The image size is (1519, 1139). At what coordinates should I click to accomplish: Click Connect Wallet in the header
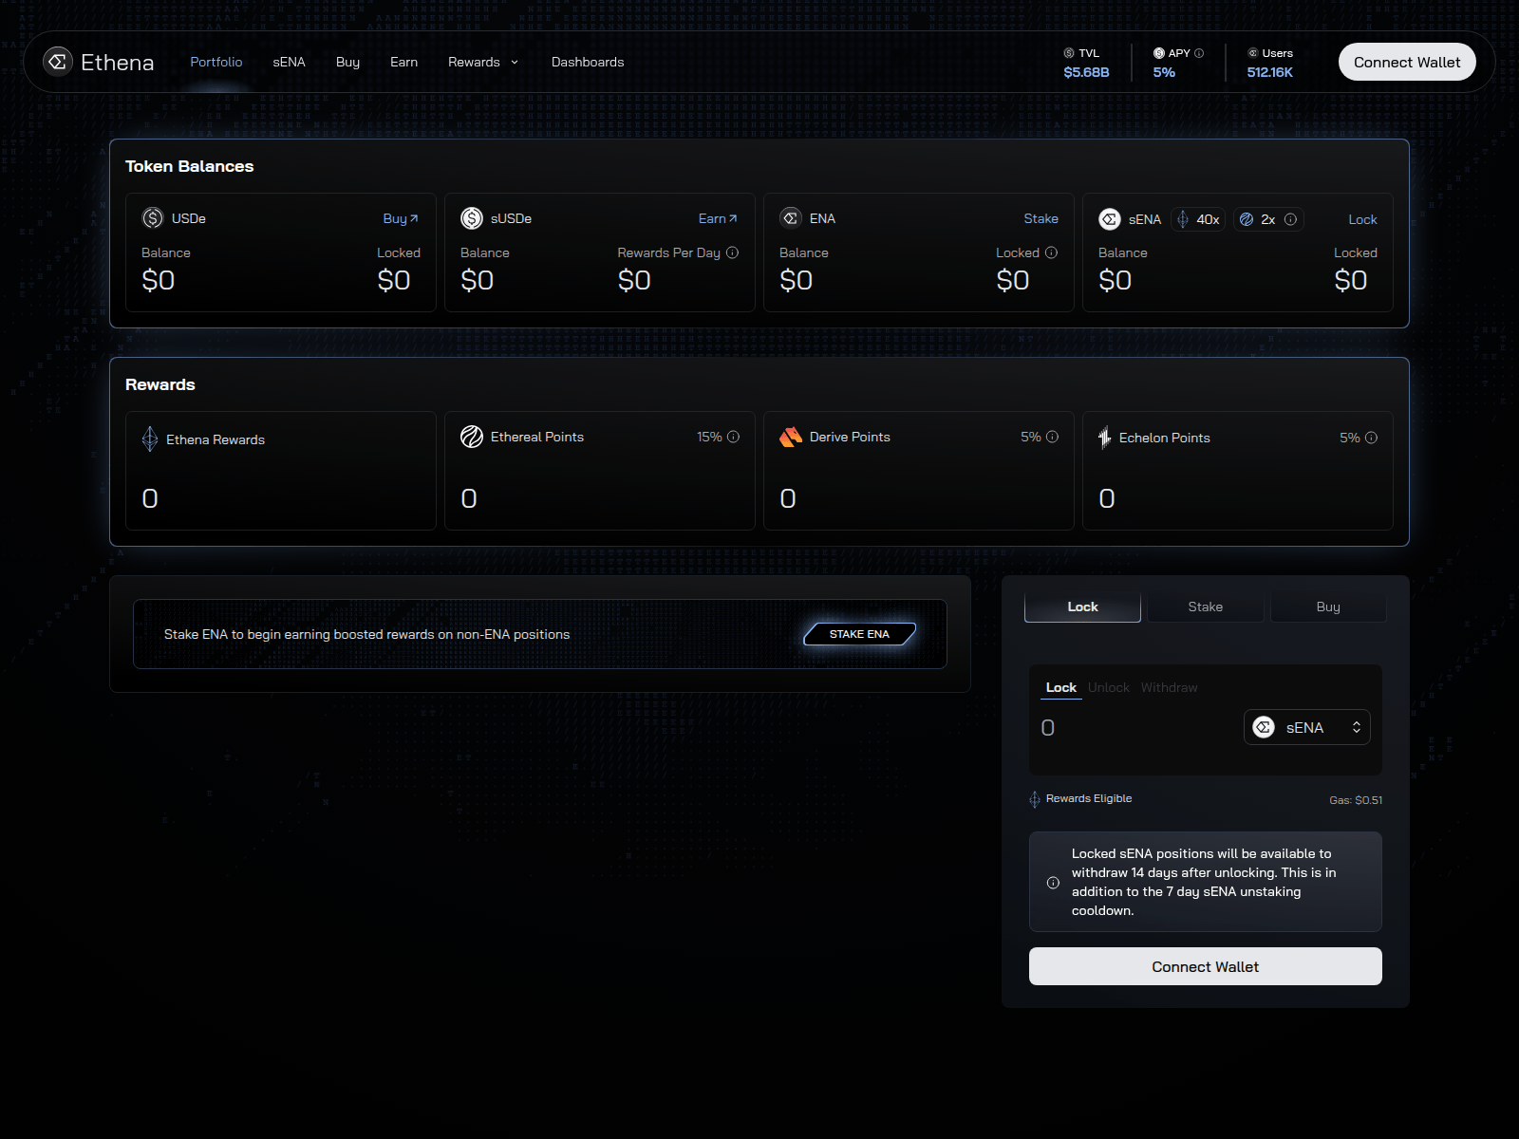(x=1407, y=62)
